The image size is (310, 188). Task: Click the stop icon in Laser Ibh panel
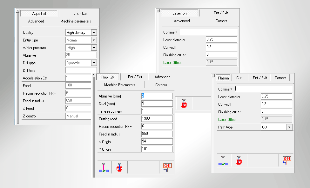184,103
